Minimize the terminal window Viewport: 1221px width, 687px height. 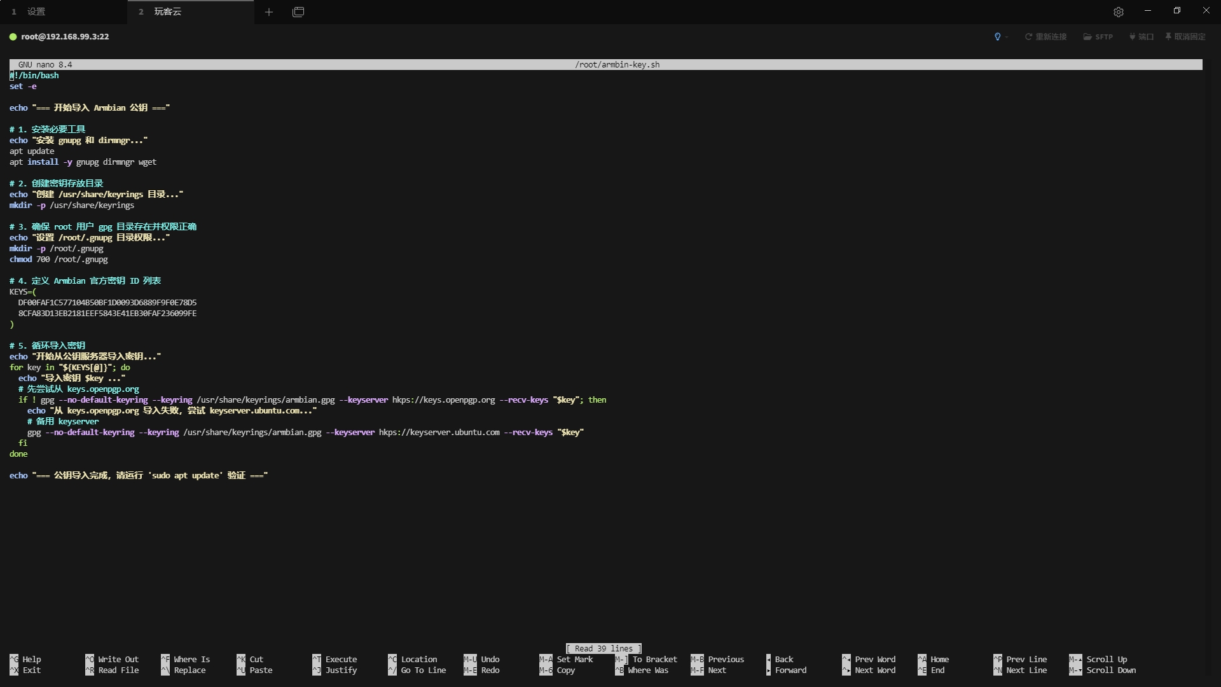[1148, 11]
